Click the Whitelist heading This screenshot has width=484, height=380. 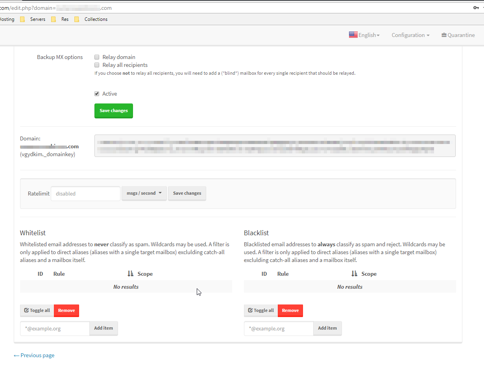point(33,233)
